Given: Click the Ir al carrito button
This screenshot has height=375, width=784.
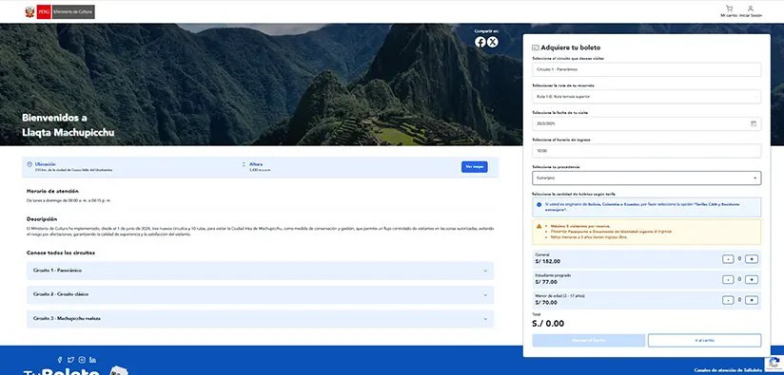Looking at the screenshot, I should tap(704, 340).
